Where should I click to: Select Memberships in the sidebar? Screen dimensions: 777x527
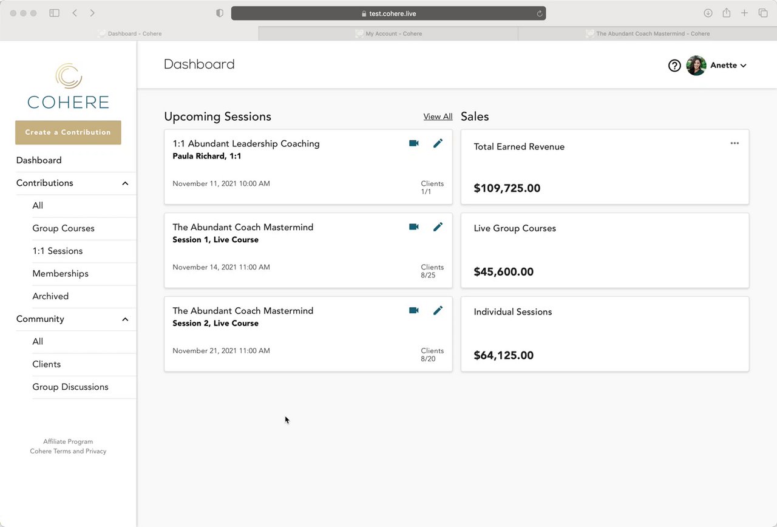(x=60, y=274)
